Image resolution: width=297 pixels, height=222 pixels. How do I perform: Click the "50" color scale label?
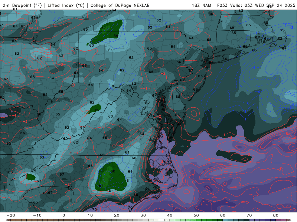click(x=196, y=215)
